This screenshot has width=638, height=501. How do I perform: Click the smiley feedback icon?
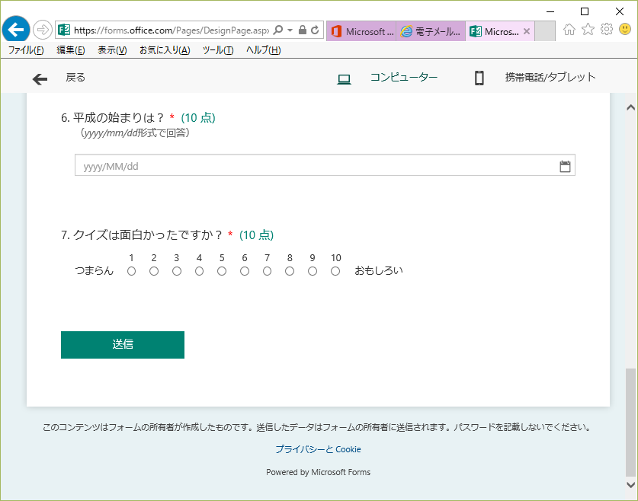click(625, 29)
